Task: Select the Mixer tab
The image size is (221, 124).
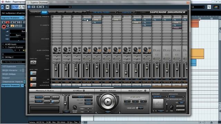Action: [44, 12]
